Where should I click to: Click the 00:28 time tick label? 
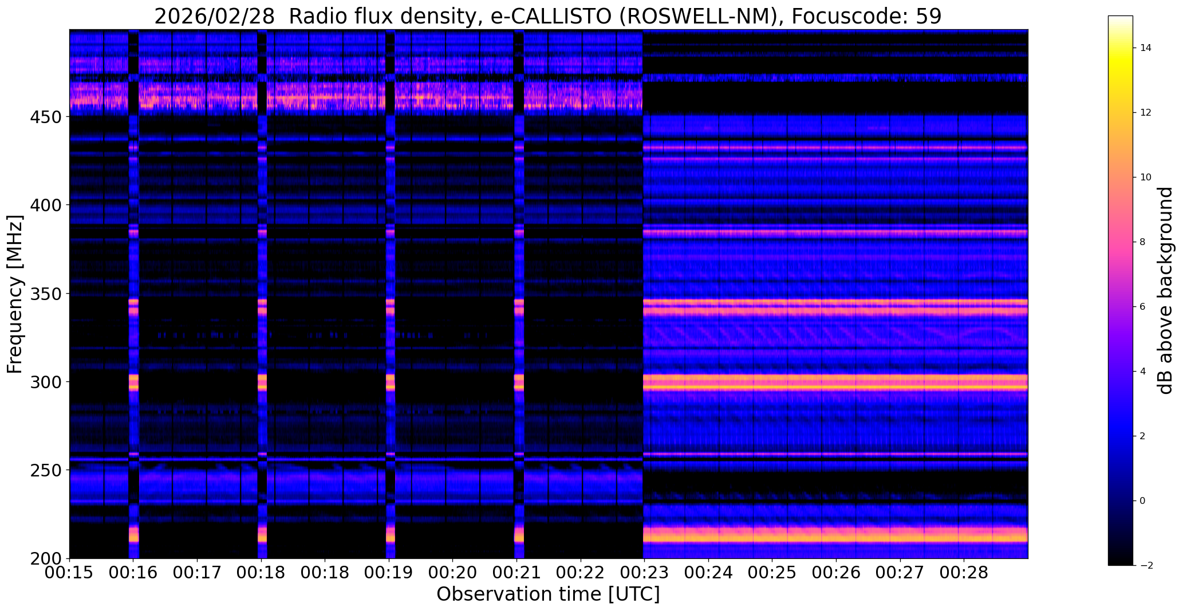(964, 573)
